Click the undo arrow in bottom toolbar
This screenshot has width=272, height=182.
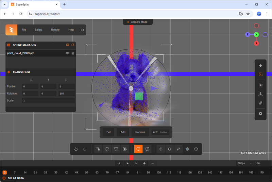pos(76,149)
